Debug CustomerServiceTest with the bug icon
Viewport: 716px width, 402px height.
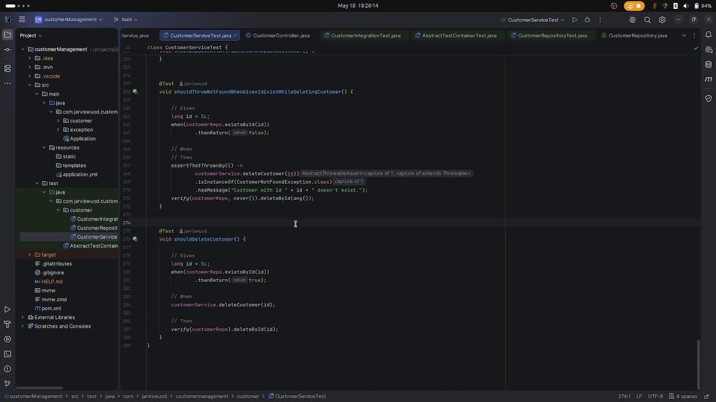pyautogui.click(x=587, y=20)
